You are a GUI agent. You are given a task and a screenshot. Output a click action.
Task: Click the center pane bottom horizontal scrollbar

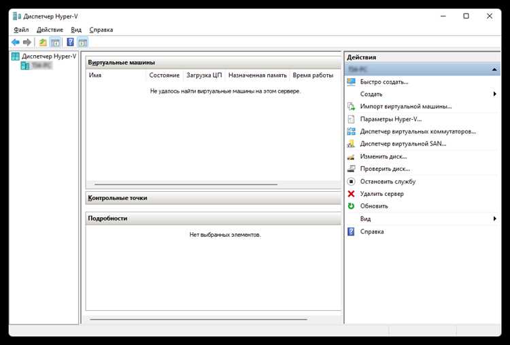coord(199,319)
